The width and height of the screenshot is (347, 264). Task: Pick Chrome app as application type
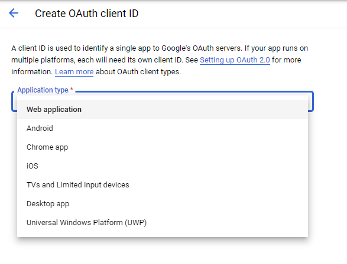pyautogui.click(x=163, y=147)
